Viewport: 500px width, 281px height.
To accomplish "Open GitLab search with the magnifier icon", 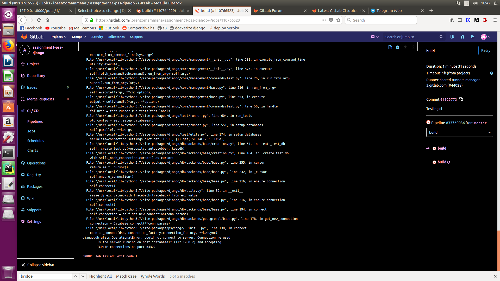I will pyautogui.click(x=441, y=37).
